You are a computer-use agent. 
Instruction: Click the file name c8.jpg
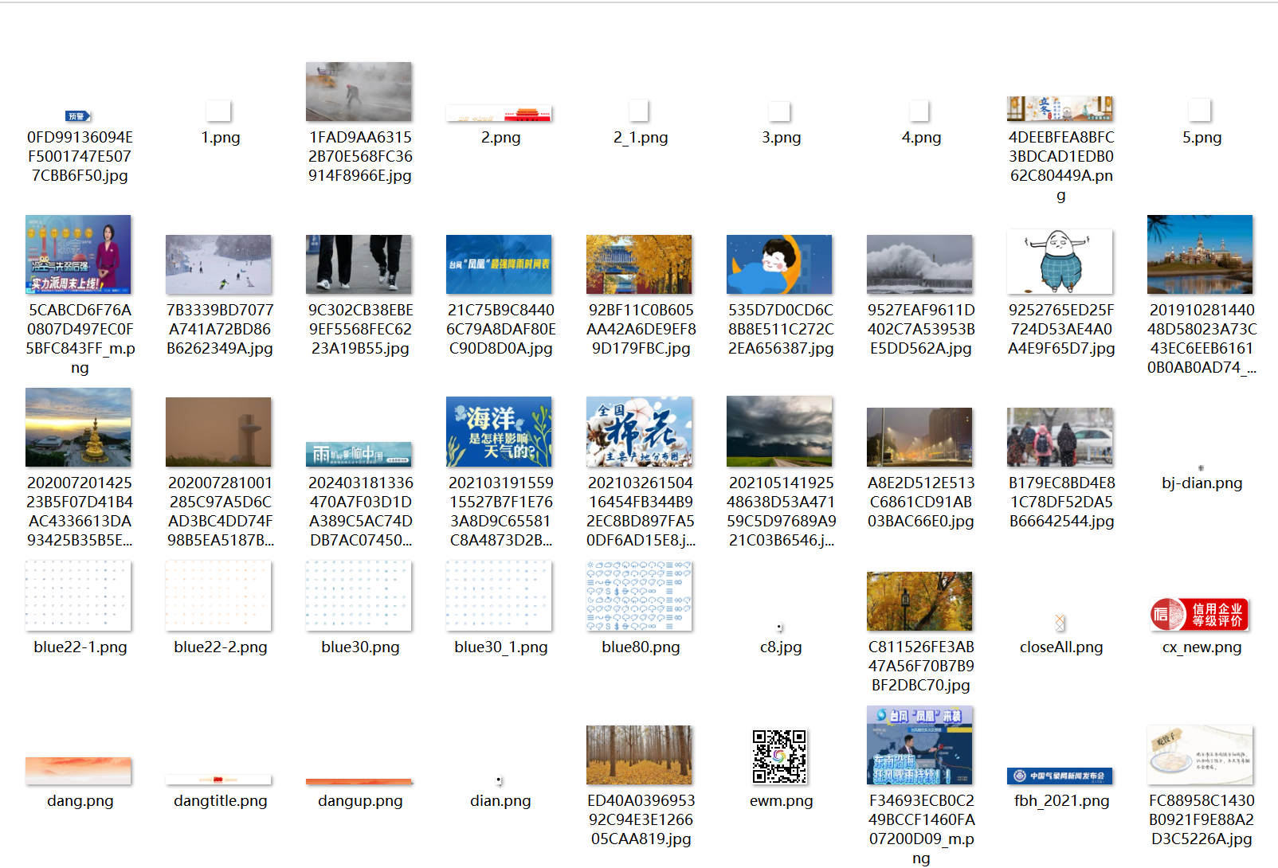tap(781, 647)
